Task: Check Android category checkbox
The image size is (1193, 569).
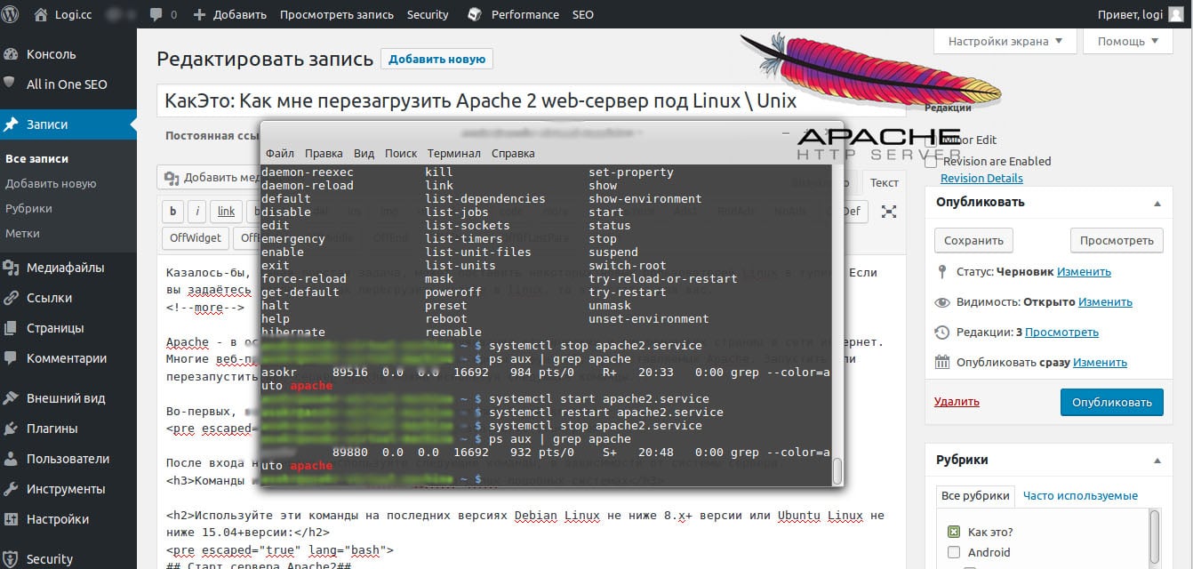Action: pos(954,552)
